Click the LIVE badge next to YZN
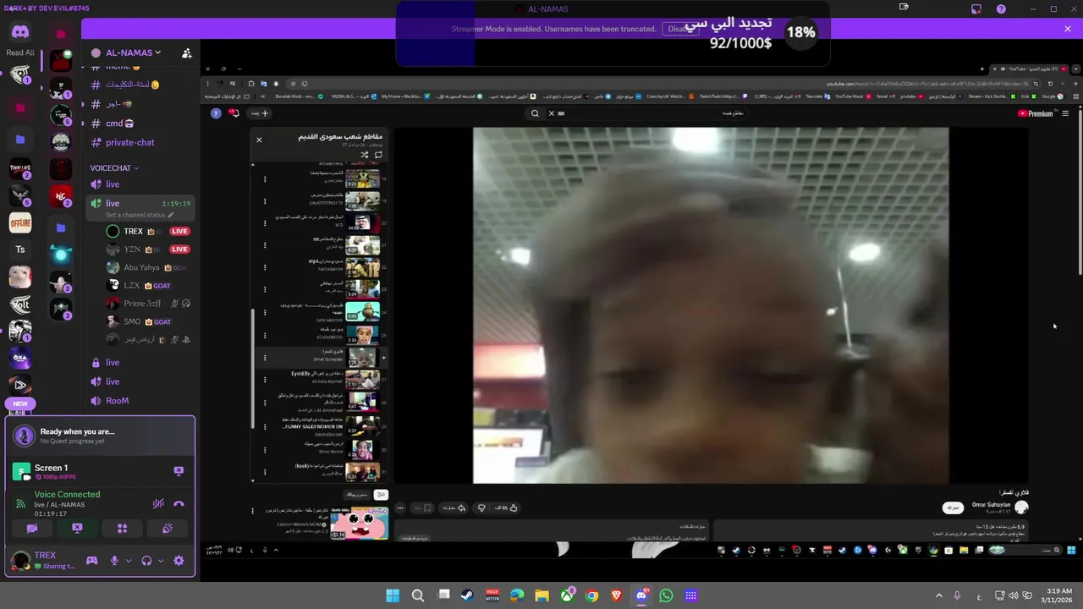 179,250
